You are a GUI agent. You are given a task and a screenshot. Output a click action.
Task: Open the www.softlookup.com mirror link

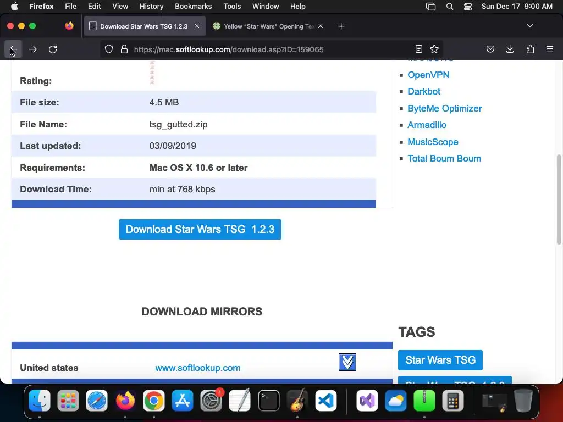point(198,368)
